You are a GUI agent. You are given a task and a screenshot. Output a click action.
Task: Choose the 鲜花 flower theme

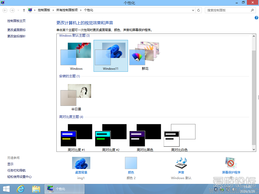coord(145,56)
